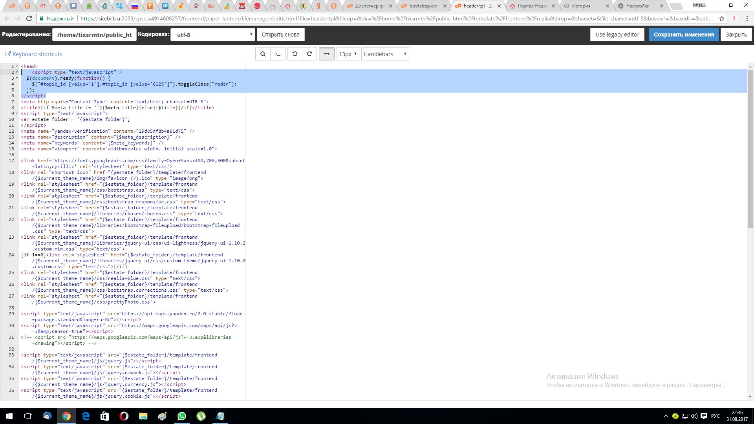Image resolution: width=754 pixels, height=424 pixels.
Task: Reload the page in browser
Action: pyautogui.click(x=29, y=18)
